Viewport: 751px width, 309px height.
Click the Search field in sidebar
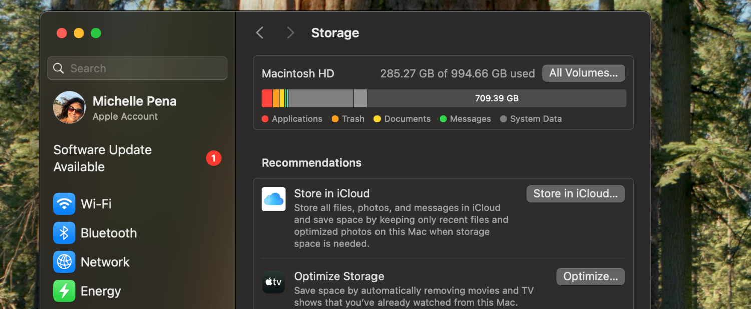137,68
